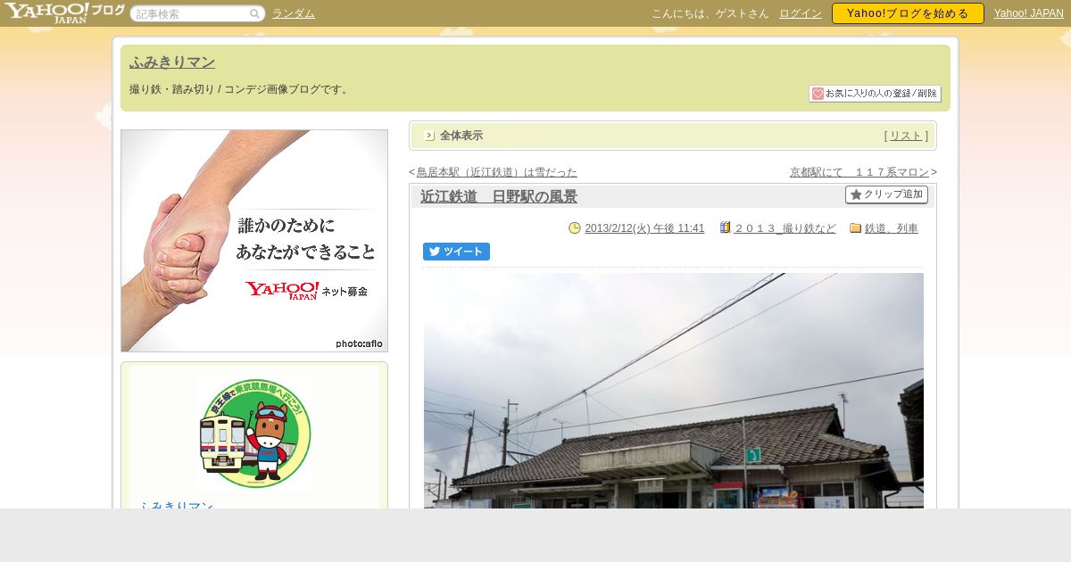Click the クリップ追加 button
This screenshot has width=1071, height=562.
[886, 194]
